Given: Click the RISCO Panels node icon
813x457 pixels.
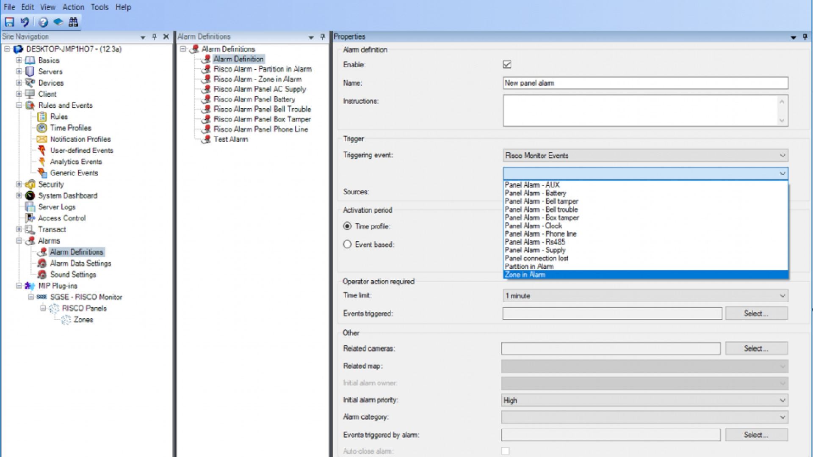Looking at the screenshot, I should click(x=54, y=308).
